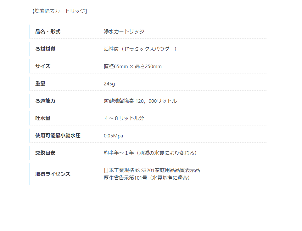
Task: Click 遊離残留塩素 120,000リットル text
Action: (140, 101)
